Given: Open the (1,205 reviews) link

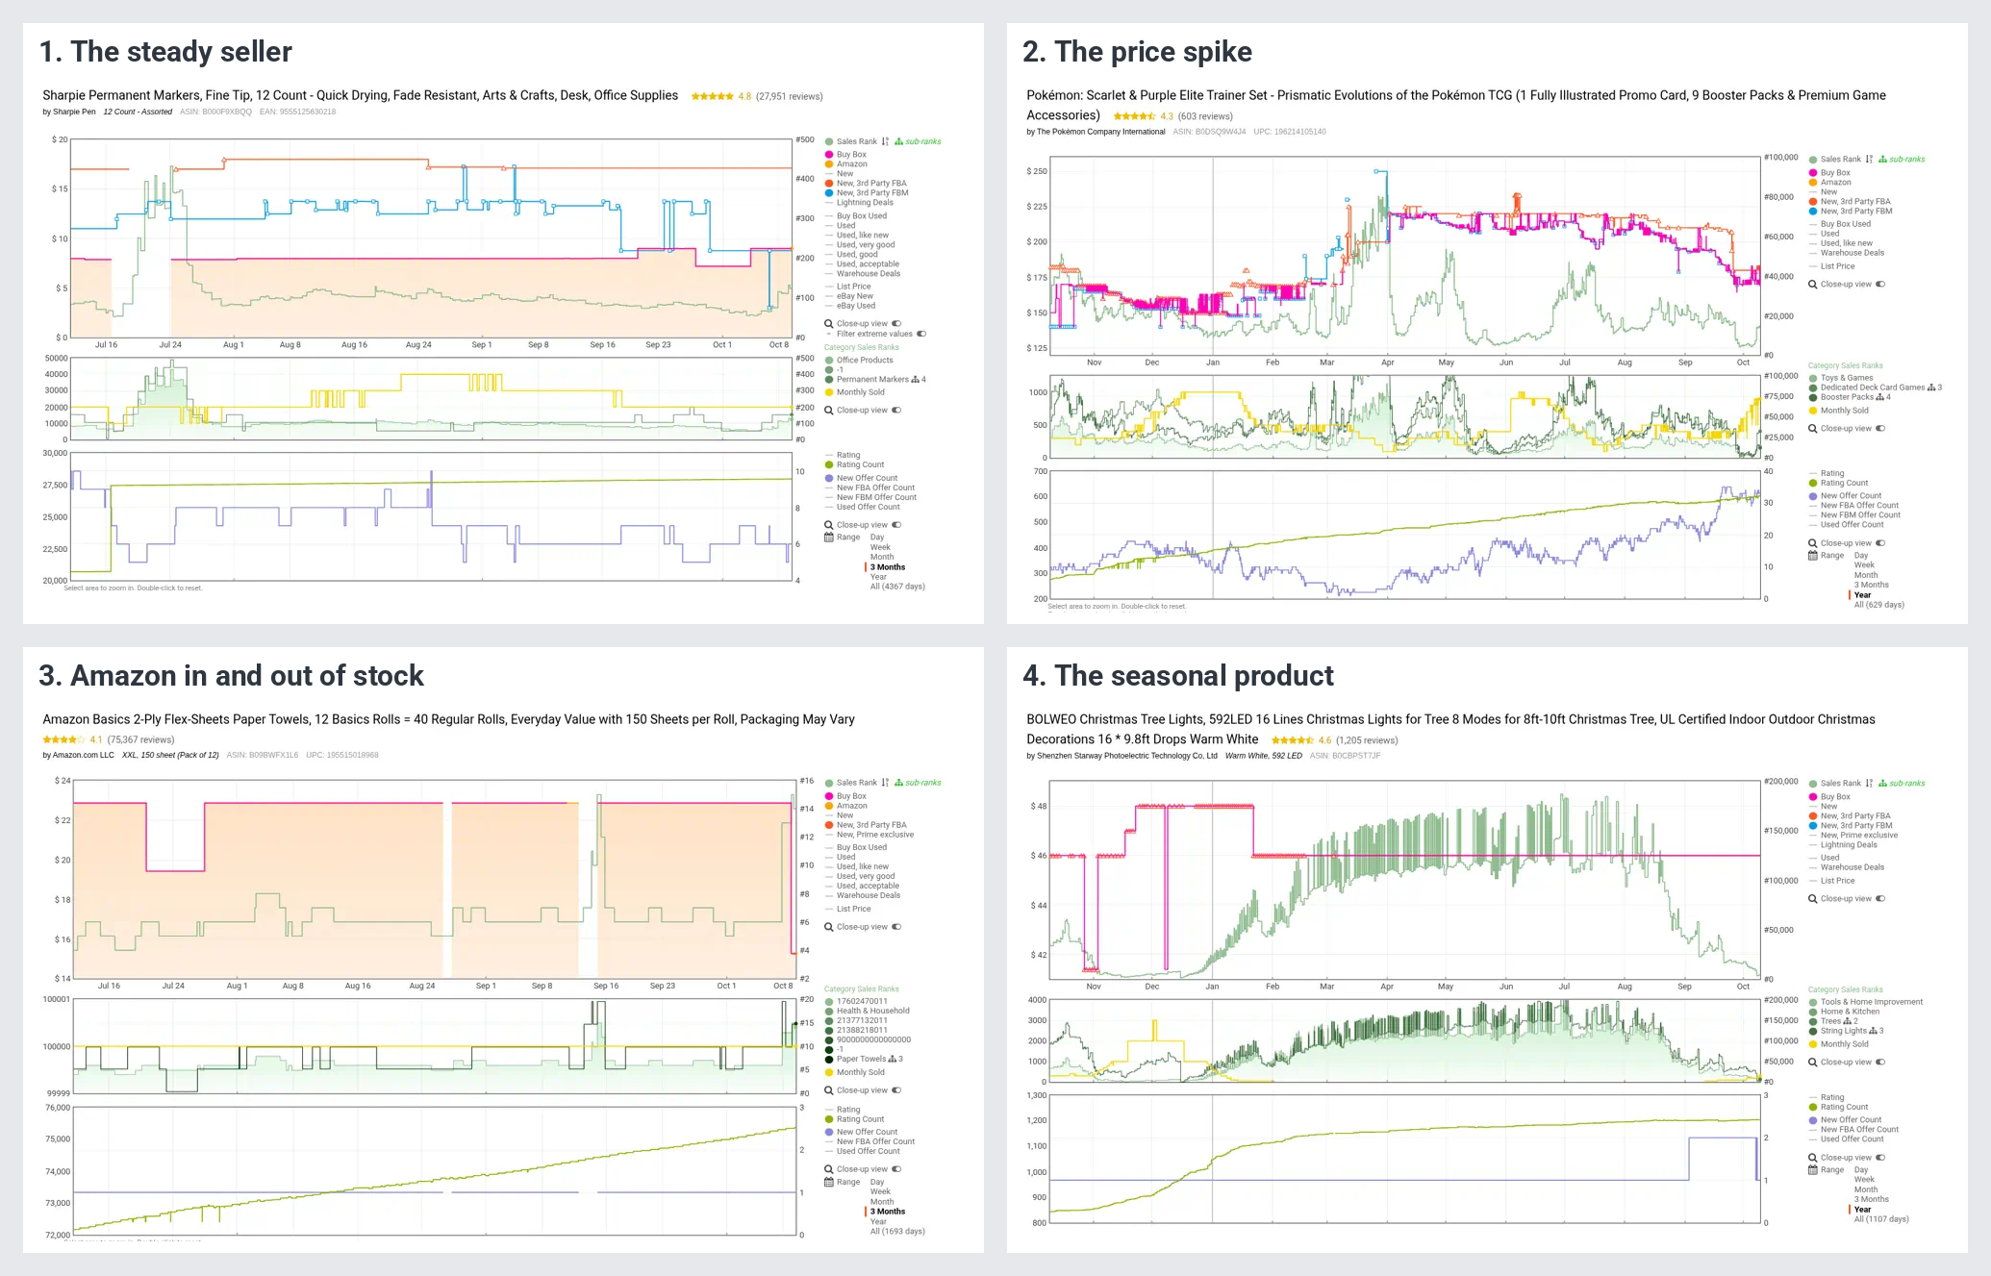Looking at the screenshot, I should point(1367,740).
